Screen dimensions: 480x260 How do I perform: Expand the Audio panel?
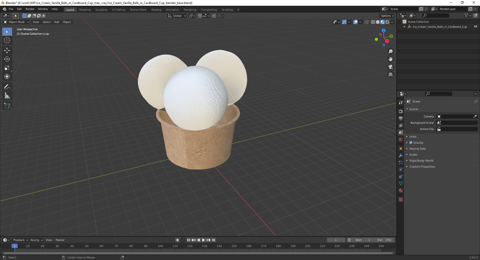coord(413,154)
